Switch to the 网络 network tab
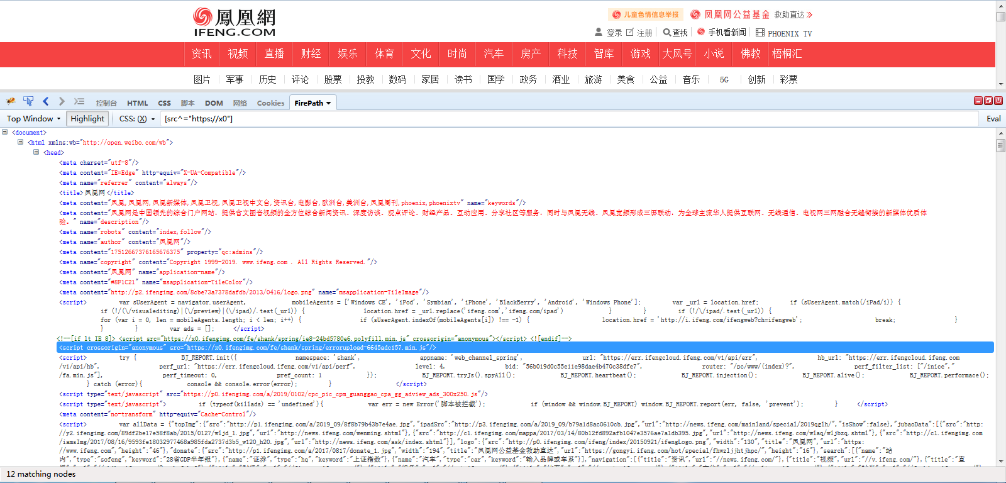This screenshot has width=1006, height=483. pos(240,103)
